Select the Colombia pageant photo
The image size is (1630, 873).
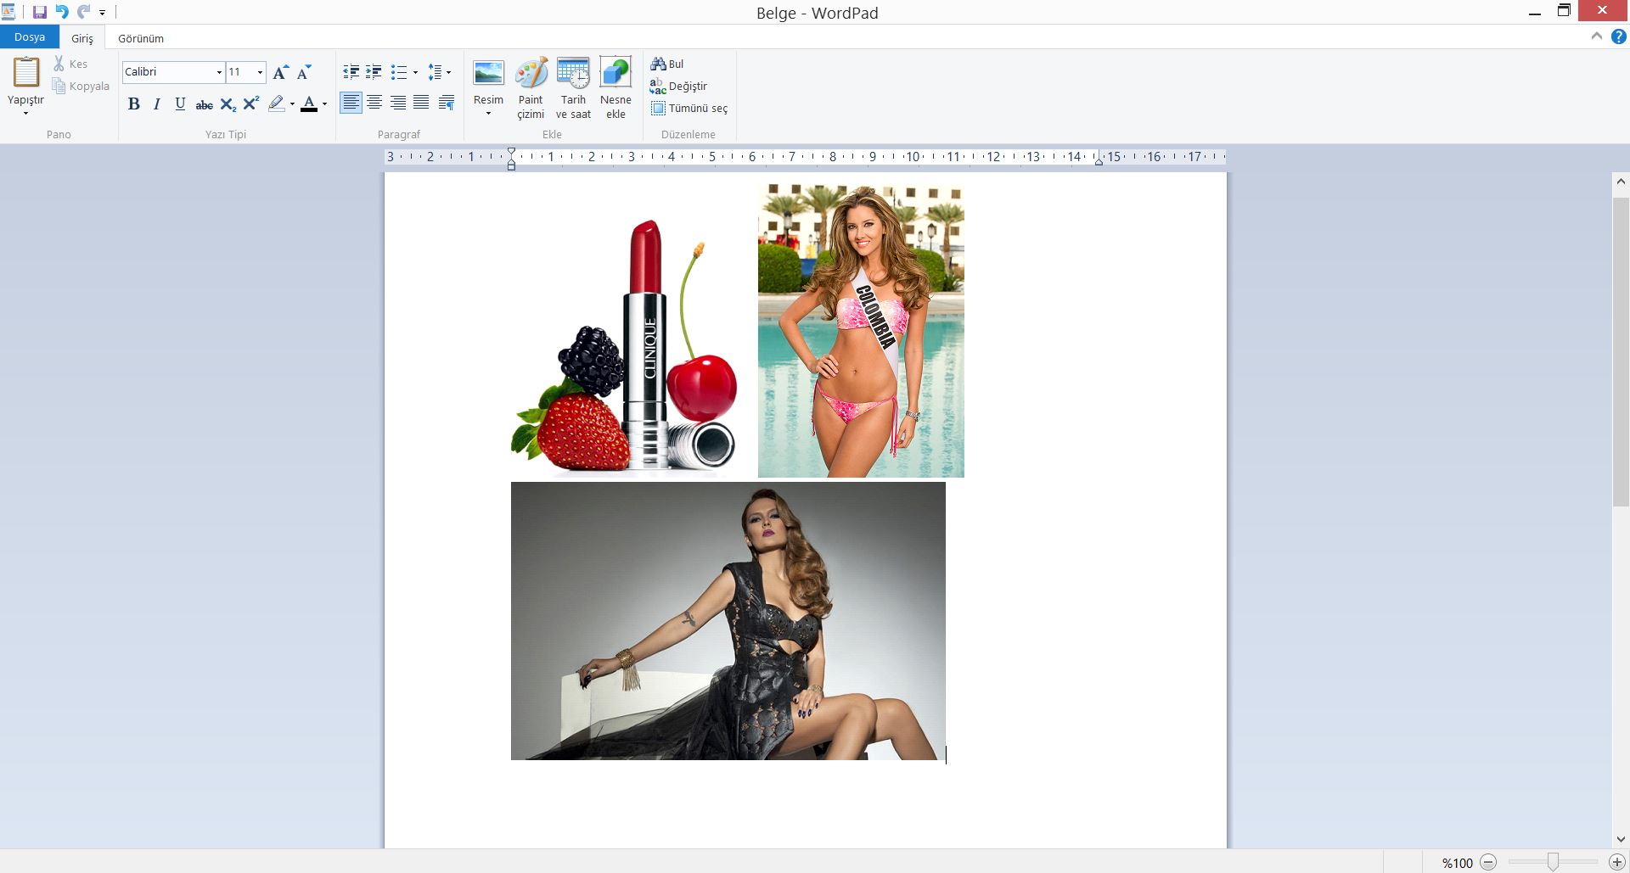[x=861, y=331]
